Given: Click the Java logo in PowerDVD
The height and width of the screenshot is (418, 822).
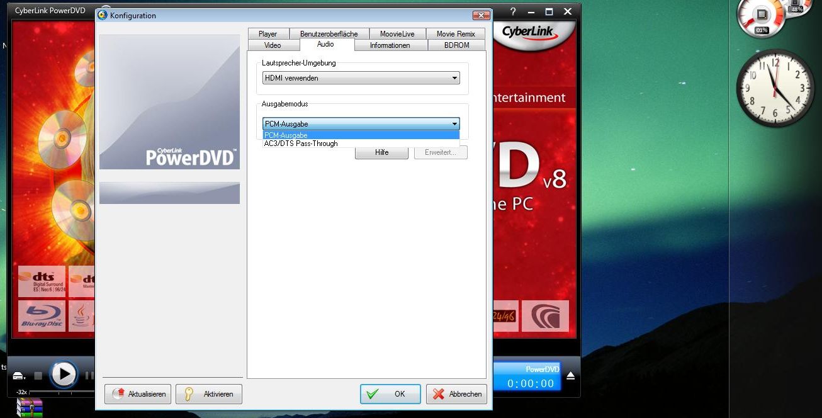Looking at the screenshot, I should click(82, 316).
